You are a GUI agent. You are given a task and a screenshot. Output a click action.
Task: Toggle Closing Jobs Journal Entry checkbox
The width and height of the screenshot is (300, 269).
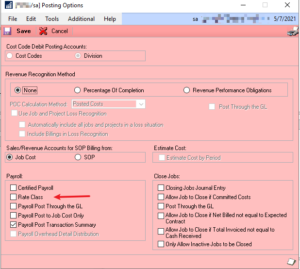[161, 188]
